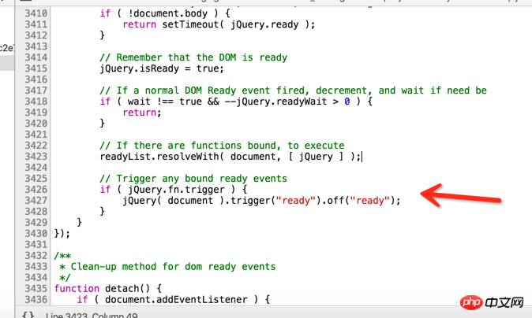Set breakpoint on line number 3412
The width and height of the screenshot is (532, 318).
click(36, 35)
